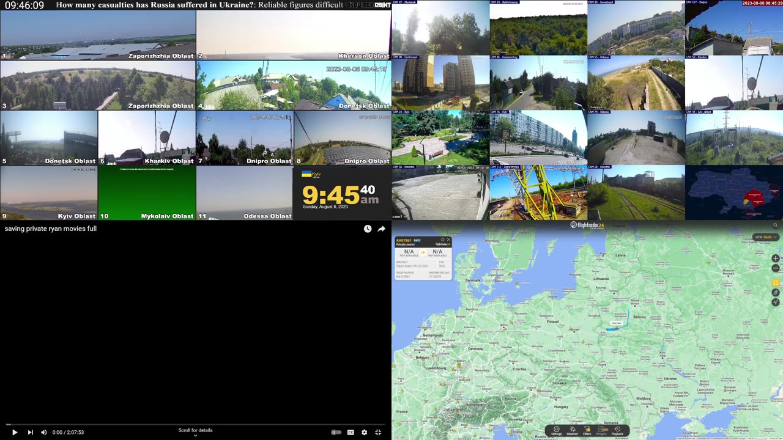
Task: Click the RA07861 callsign in panel
Action: (404, 240)
